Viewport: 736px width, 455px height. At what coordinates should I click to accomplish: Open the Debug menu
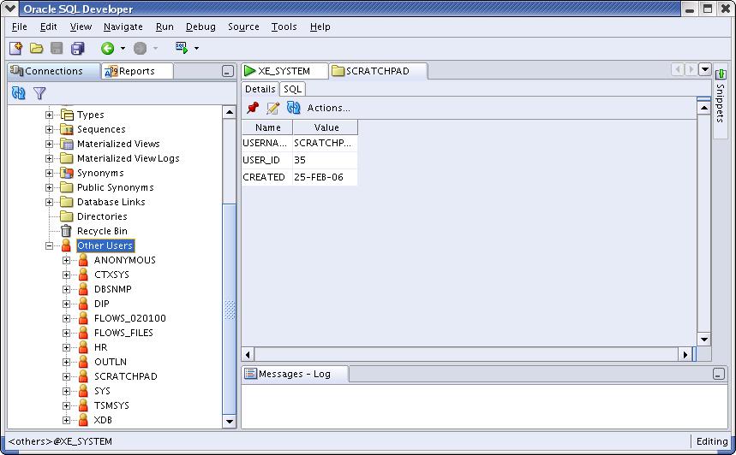coord(200,27)
